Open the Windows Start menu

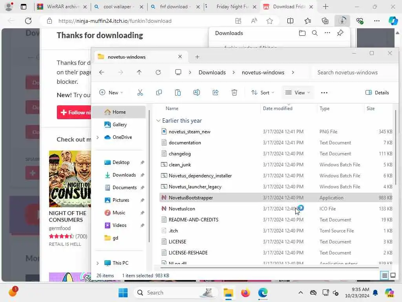tap(123, 293)
